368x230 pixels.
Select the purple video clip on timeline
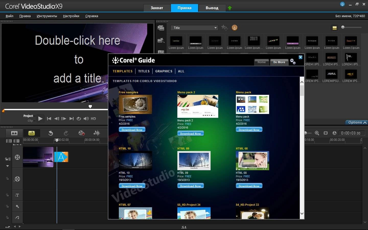[x=38, y=157]
